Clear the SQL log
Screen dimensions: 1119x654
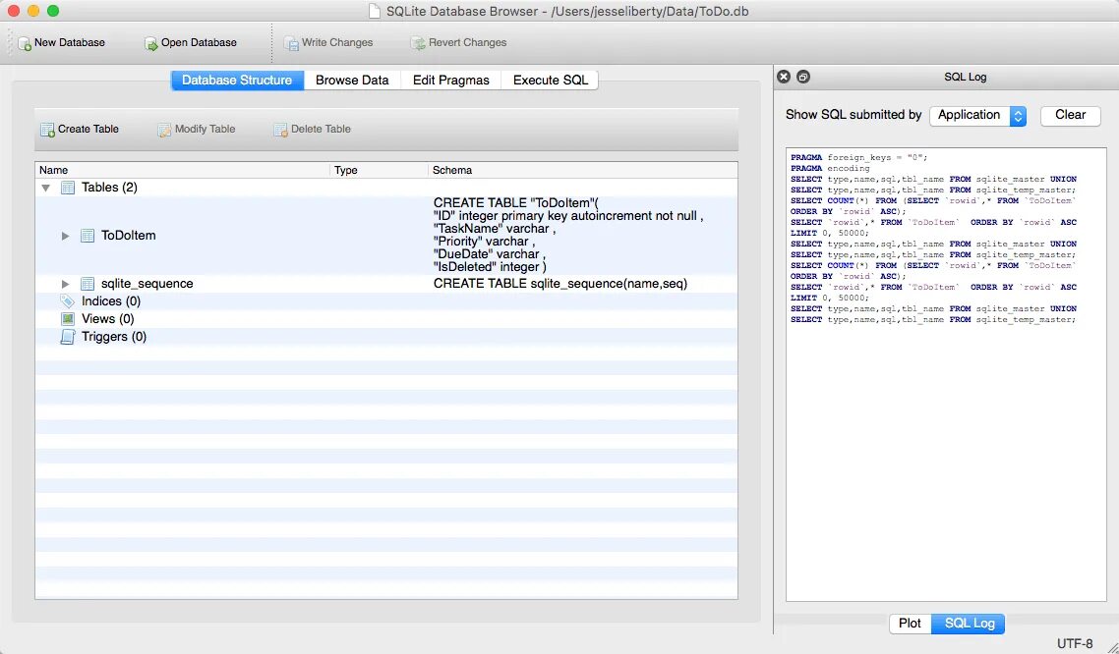pos(1070,116)
